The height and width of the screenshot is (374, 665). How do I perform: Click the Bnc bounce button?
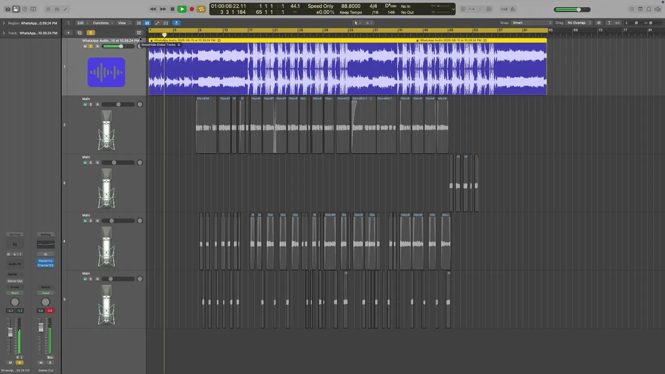[x=50, y=357]
